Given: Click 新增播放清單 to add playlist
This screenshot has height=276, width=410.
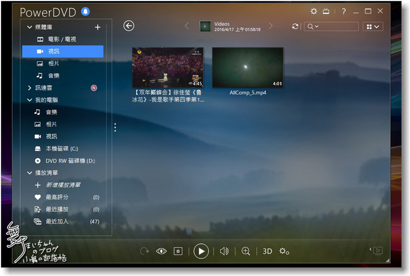Looking at the screenshot, I should click(63, 185).
